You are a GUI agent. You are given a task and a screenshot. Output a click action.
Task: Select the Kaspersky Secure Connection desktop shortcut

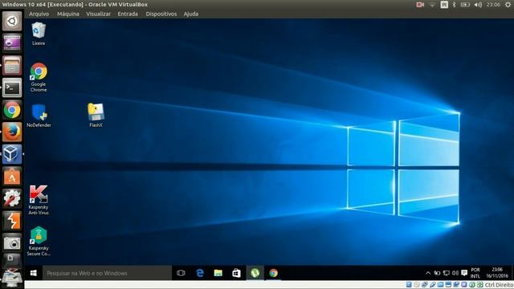(39, 241)
